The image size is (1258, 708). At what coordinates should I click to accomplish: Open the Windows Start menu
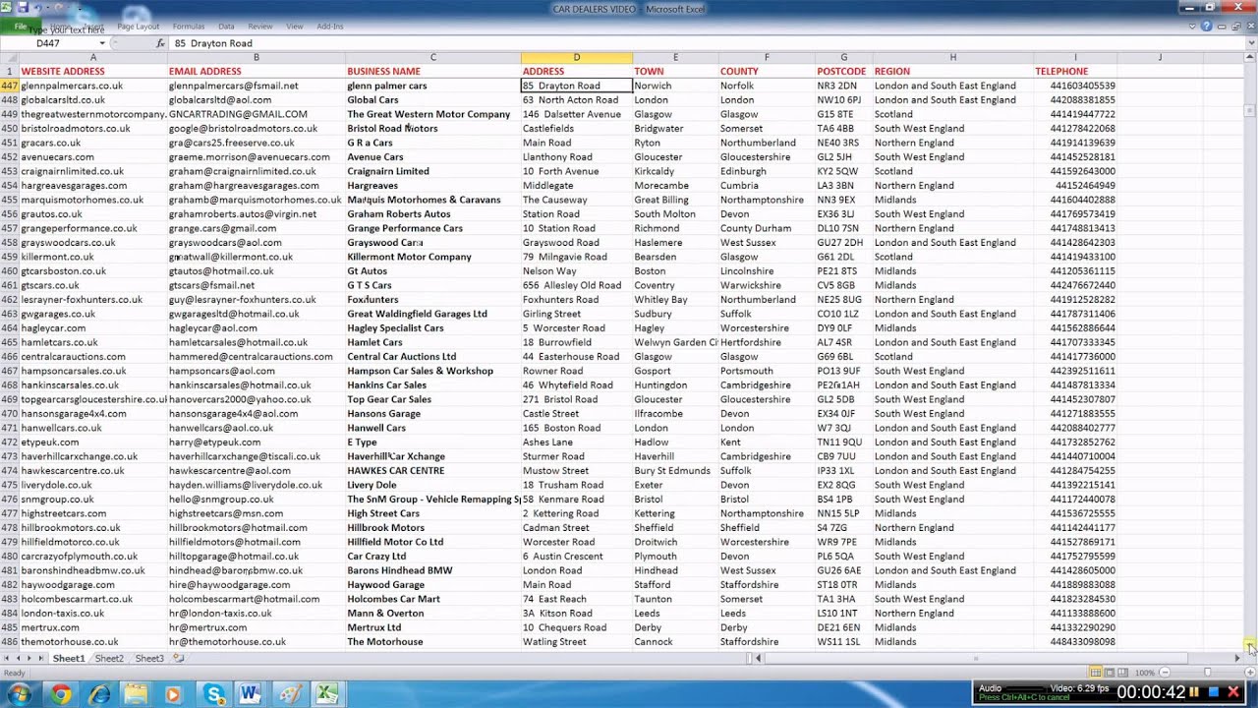tap(19, 694)
